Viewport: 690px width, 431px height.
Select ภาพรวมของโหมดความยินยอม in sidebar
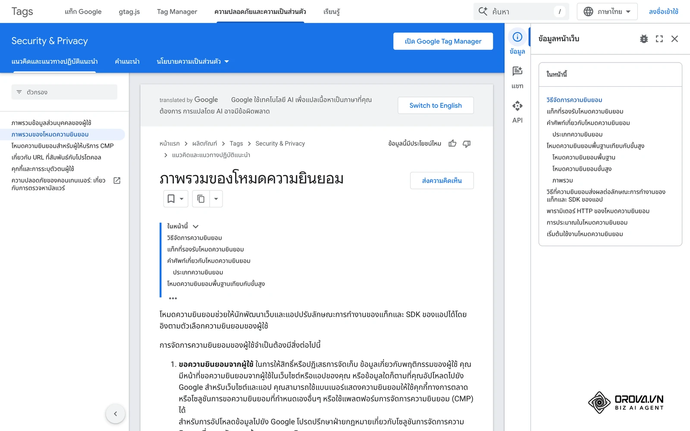click(x=50, y=134)
